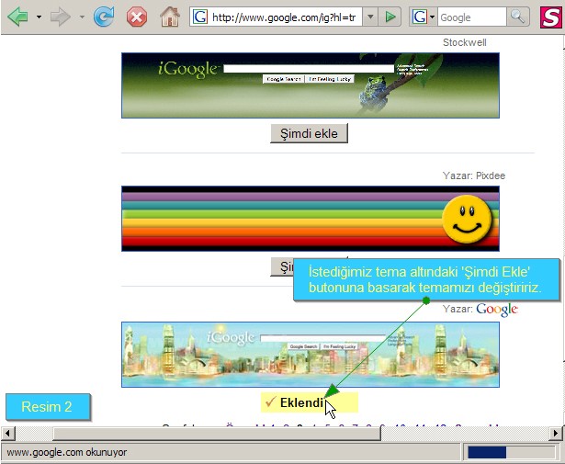Click status text 'www.google.com okunuyor'
This screenshot has width=565, height=464.
pos(67,452)
